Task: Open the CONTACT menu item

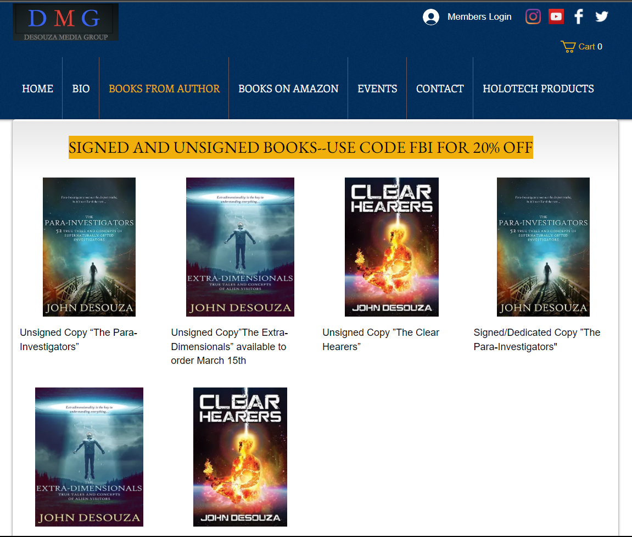Action: [x=440, y=88]
